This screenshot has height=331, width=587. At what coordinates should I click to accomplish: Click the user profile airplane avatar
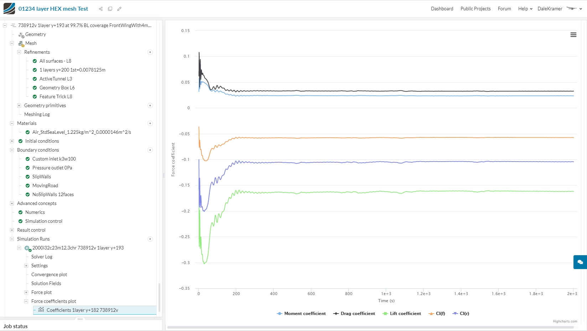click(x=572, y=9)
